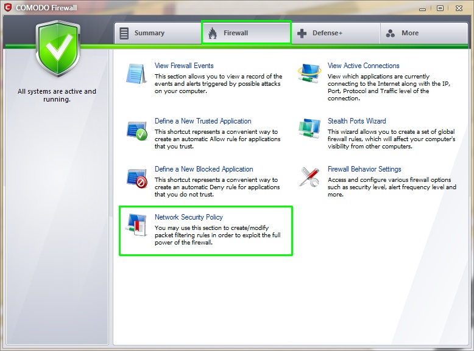Click the More dots icon
Screen dimensions: 474x351
(x=391, y=33)
